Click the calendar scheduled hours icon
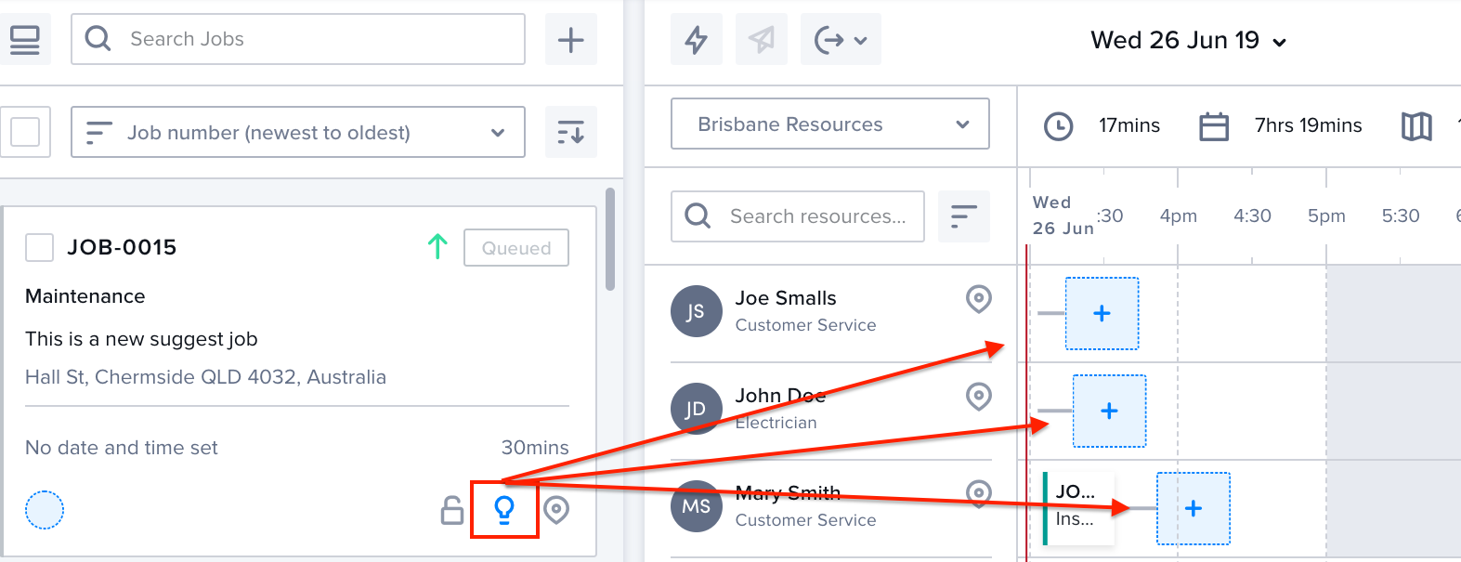1461x562 pixels. coord(1214,126)
